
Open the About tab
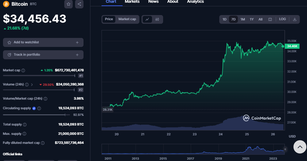(x=173, y=2)
